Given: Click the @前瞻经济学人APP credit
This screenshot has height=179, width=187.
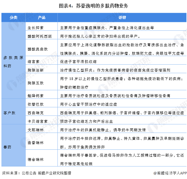Looking at the screenshot, I should pos(170,173).
